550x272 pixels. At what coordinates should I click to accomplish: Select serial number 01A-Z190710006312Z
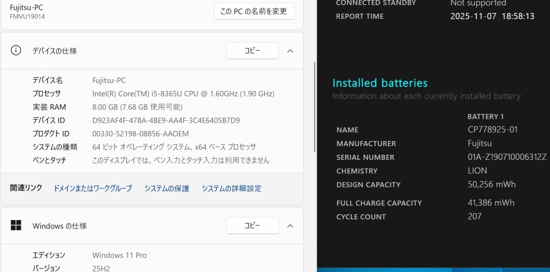507,157
